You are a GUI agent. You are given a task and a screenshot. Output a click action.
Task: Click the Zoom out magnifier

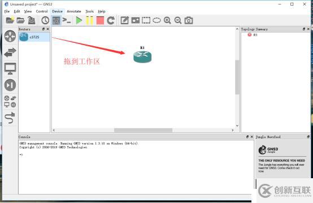pyautogui.click(x=178, y=20)
